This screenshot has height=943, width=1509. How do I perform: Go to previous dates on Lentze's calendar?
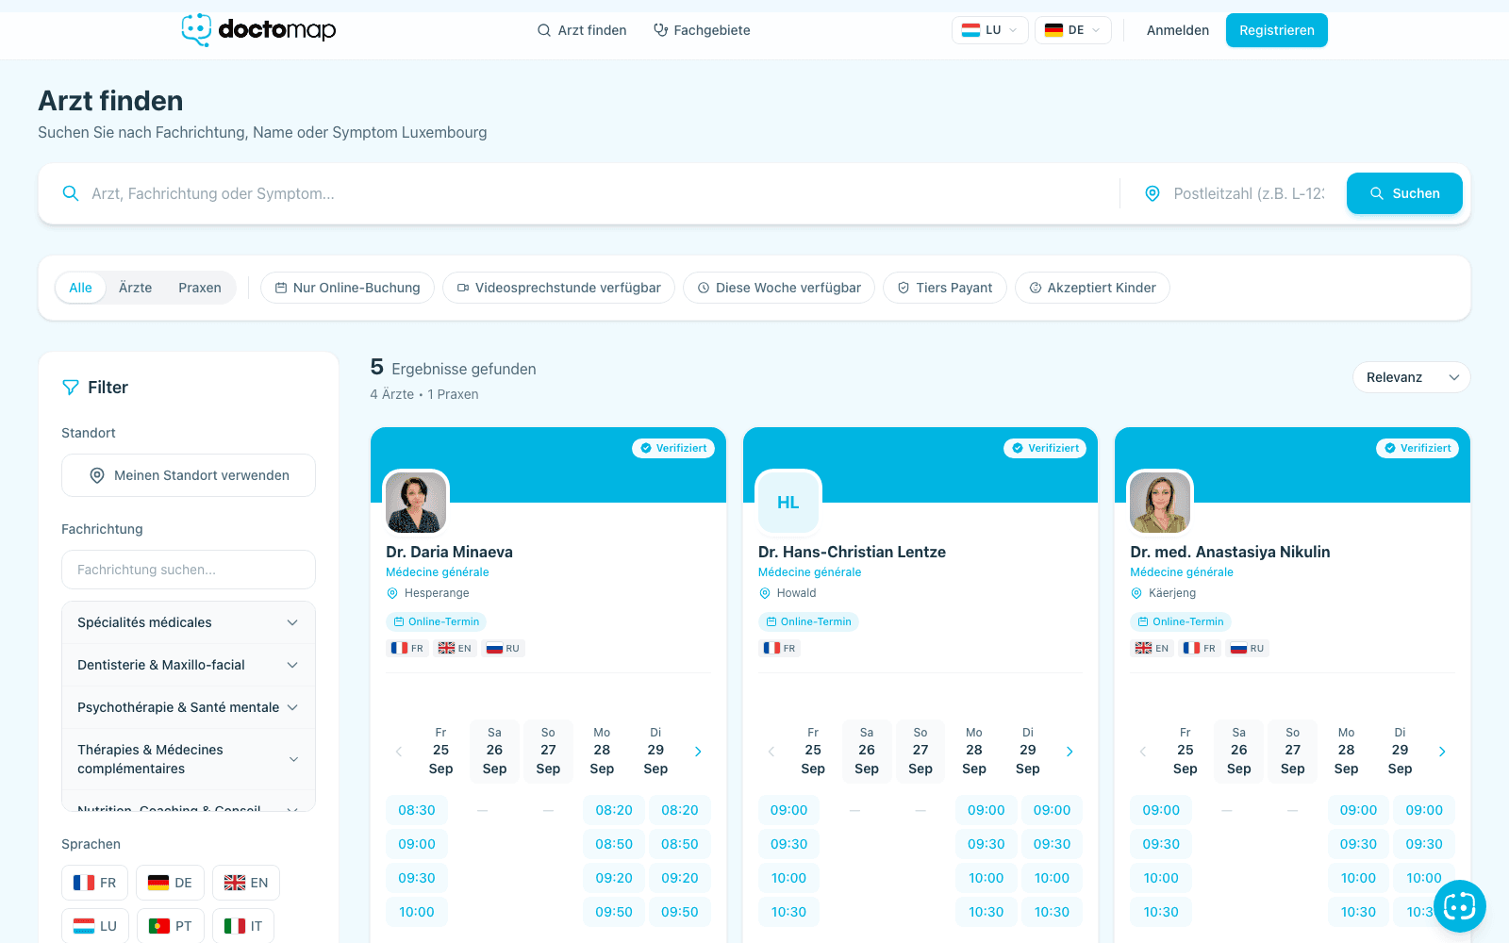click(x=771, y=752)
